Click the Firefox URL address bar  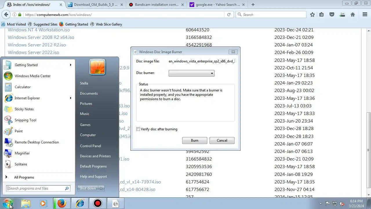(125, 15)
